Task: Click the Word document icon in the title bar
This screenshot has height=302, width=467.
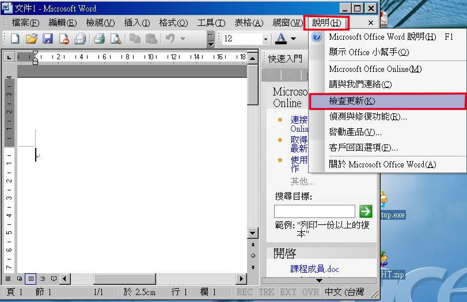Action: 7,7
